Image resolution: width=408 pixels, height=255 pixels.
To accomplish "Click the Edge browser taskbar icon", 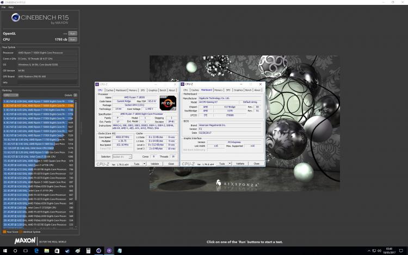I will [x=36, y=251].
